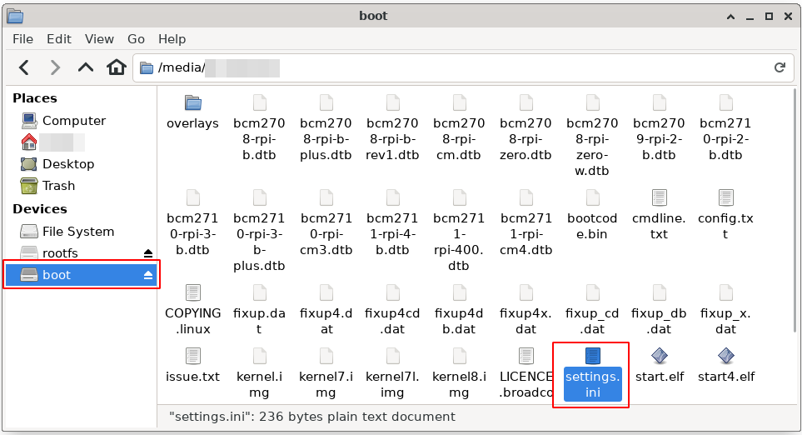The height and width of the screenshot is (435, 802).
Task: Select the bcm2708-rpi-b.dtb file
Action: coord(259,128)
